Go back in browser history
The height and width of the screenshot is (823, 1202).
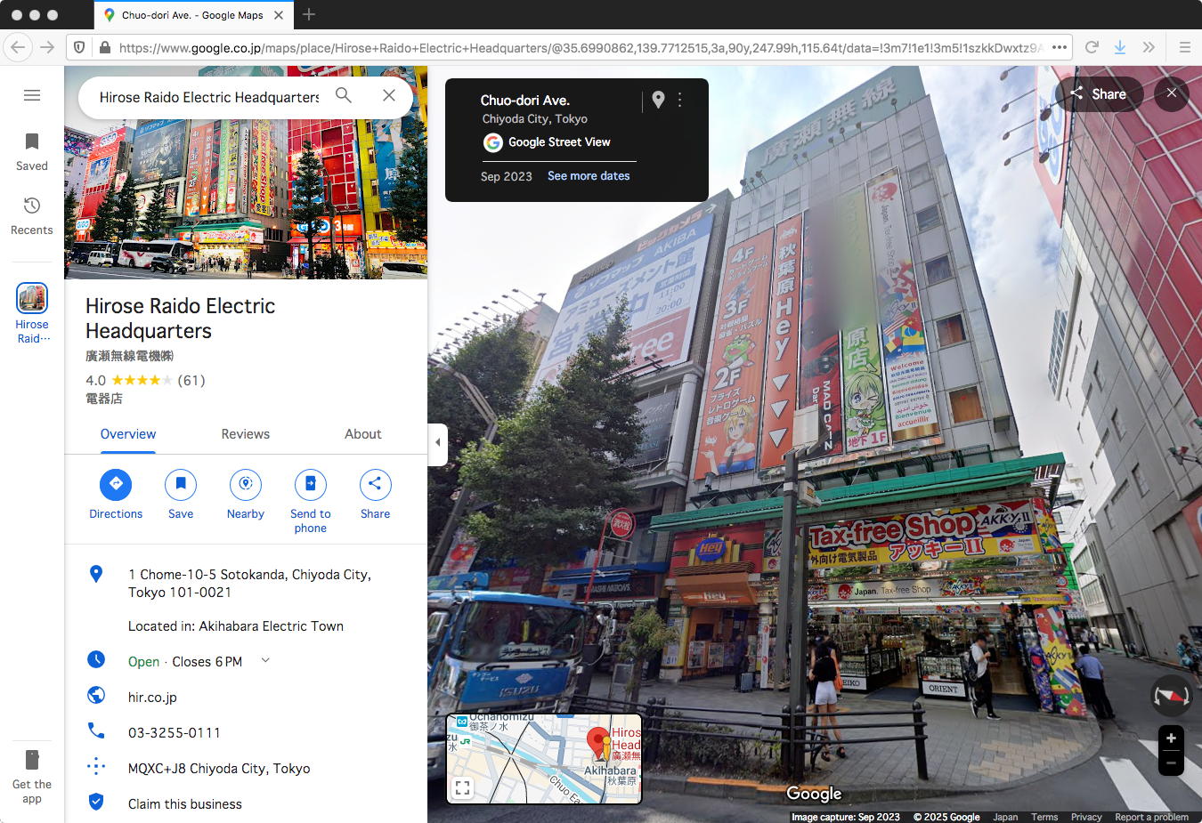click(19, 47)
